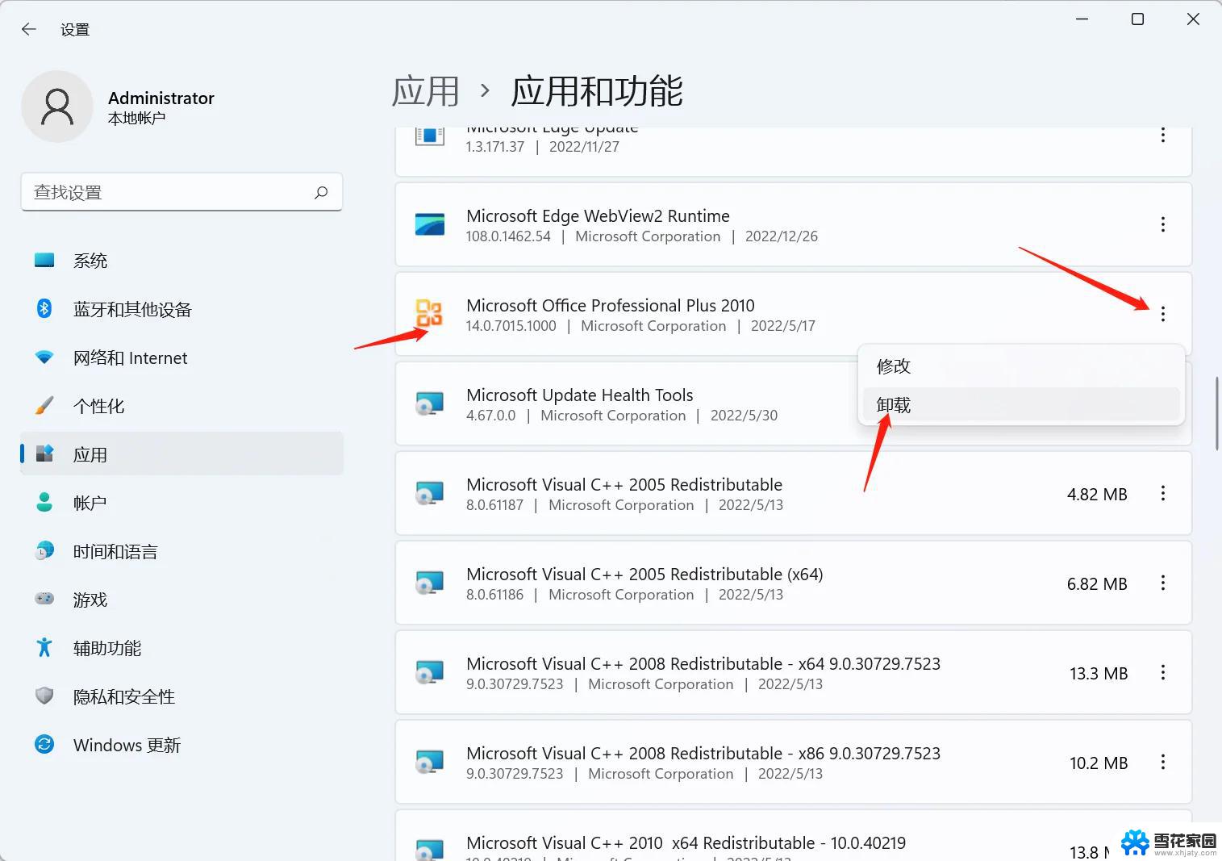Click the 辅助功能 accessibility figure icon
Image resolution: width=1222 pixels, height=861 pixels.
pyautogui.click(x=44, y=647)
